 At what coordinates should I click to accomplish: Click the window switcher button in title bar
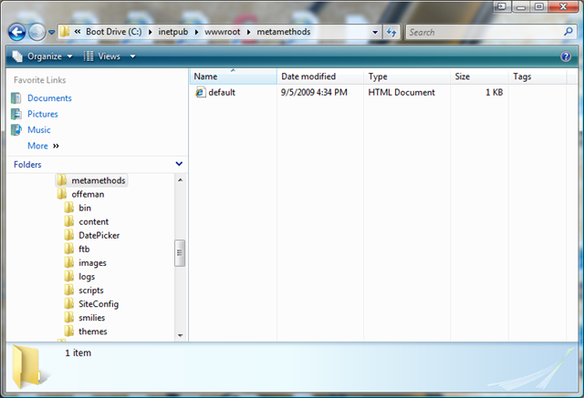[502, 6]
